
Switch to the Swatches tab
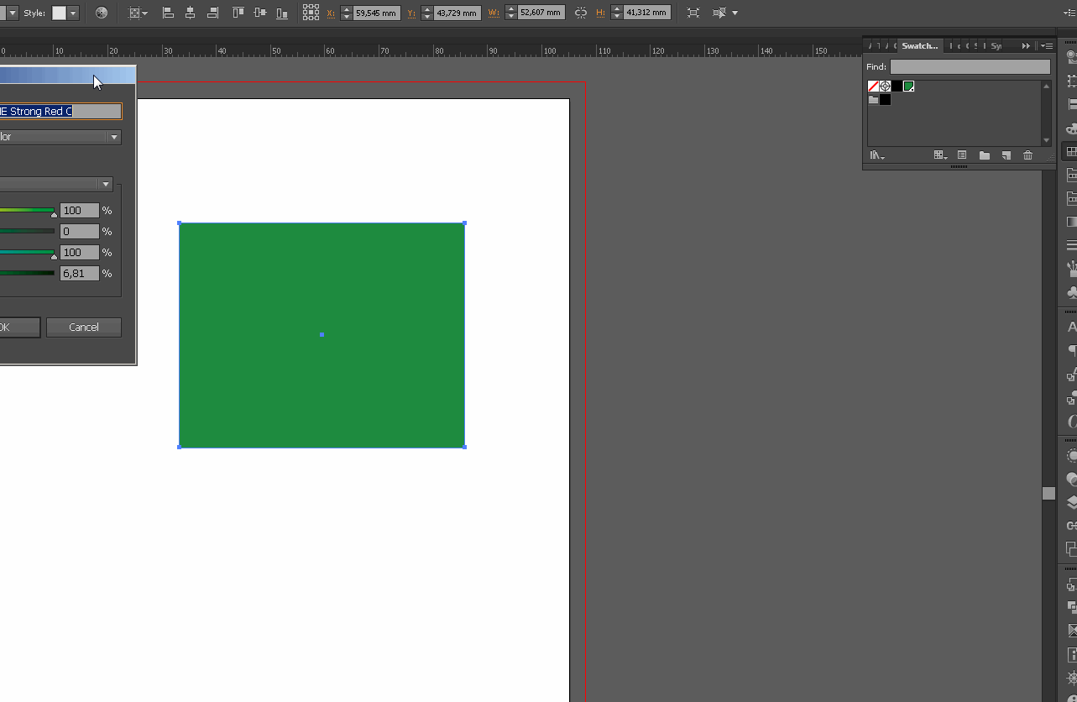pos(919,45)
